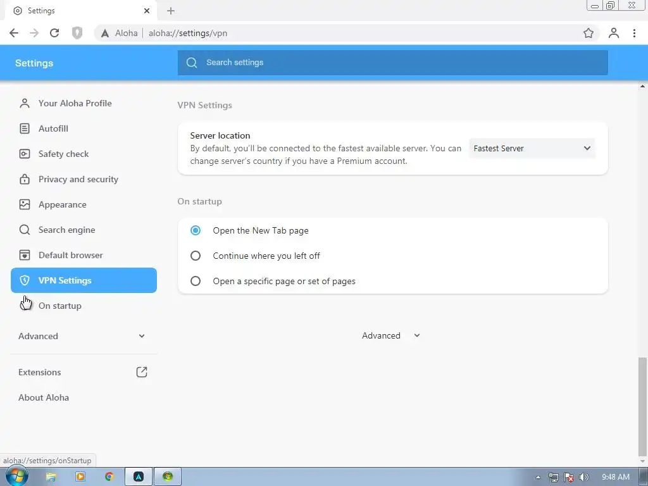Click the address bar URL

[188, 33]
